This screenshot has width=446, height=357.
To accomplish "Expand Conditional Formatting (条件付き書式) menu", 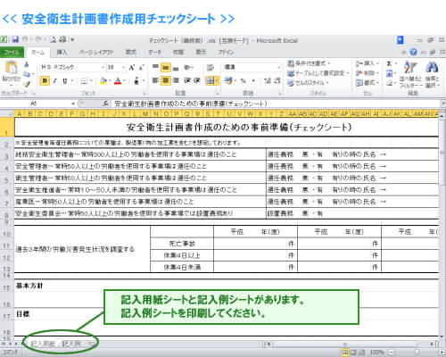I will coord(309,63).
